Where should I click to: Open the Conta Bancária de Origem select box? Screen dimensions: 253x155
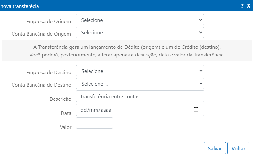140,32
